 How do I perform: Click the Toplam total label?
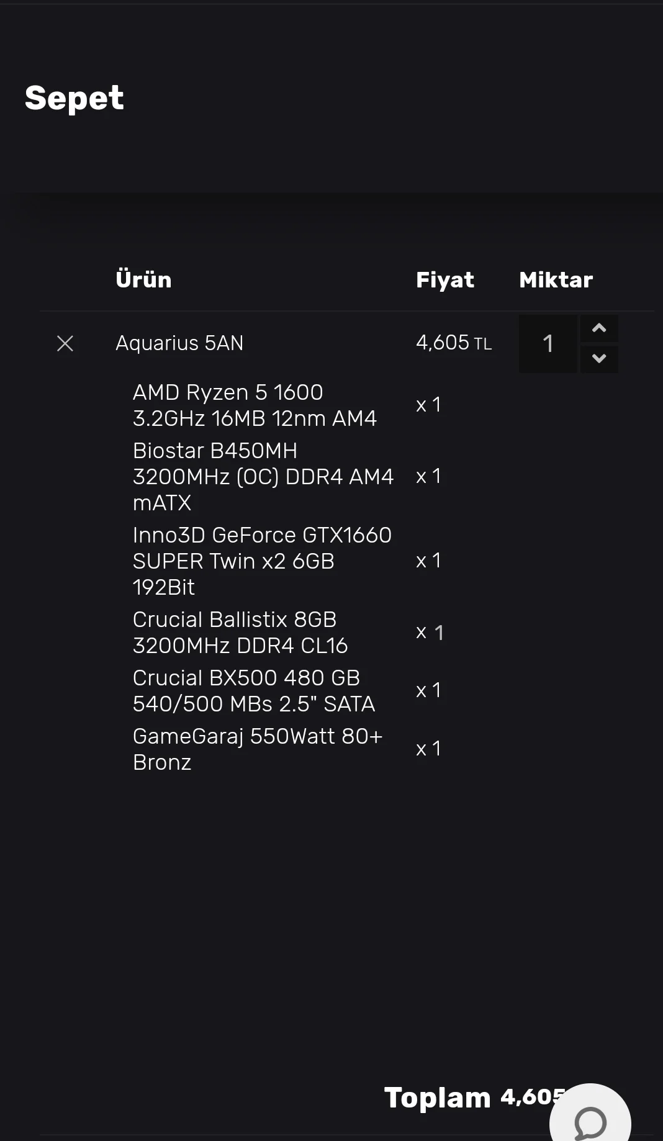coord(437,1098)
